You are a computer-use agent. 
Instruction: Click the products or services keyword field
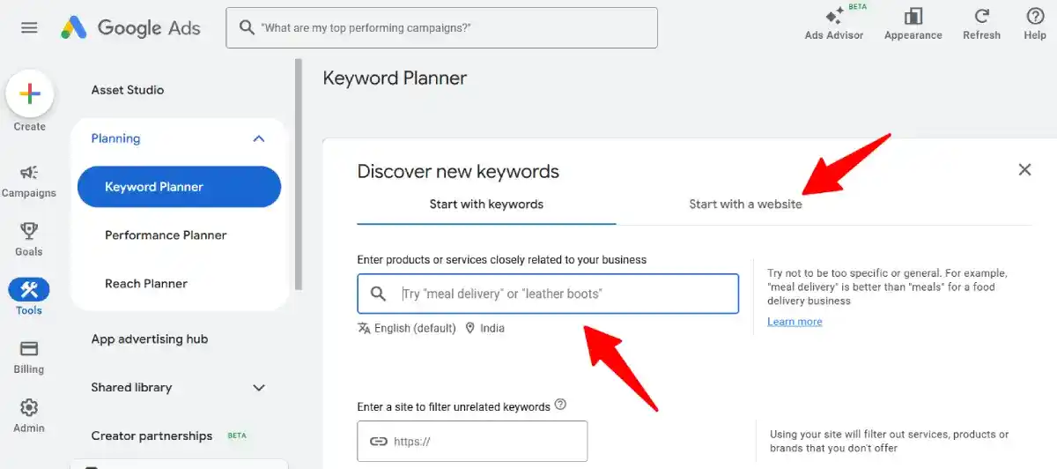click(x=548, y=294)
